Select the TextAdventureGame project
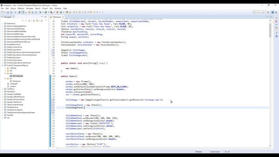279x157 pixels. click(x=14, y=110)
